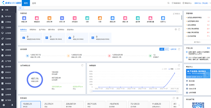Screen dimensions: 211x108
Task: Click the home icon breadcrumb tab
Action: point(20,8)
